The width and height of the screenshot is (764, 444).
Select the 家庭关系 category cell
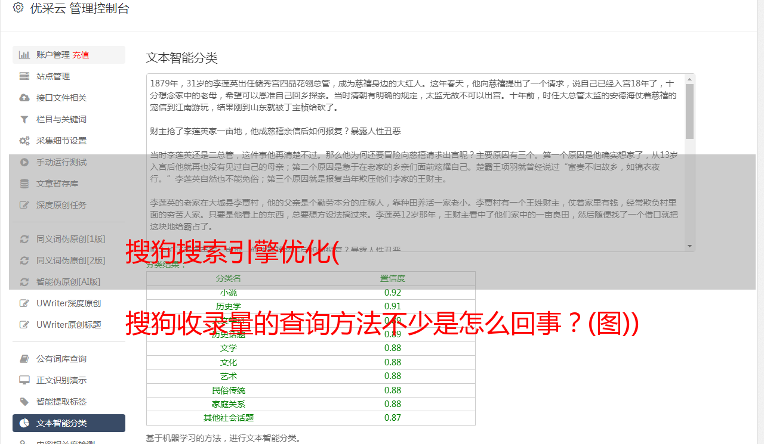(x=229, y=404)
